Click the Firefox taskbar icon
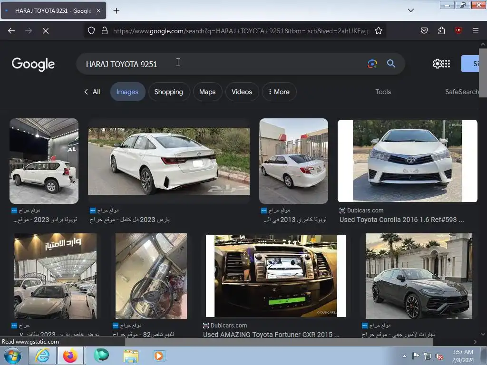Viewport: 487px width, 365px height. [70, 355]
